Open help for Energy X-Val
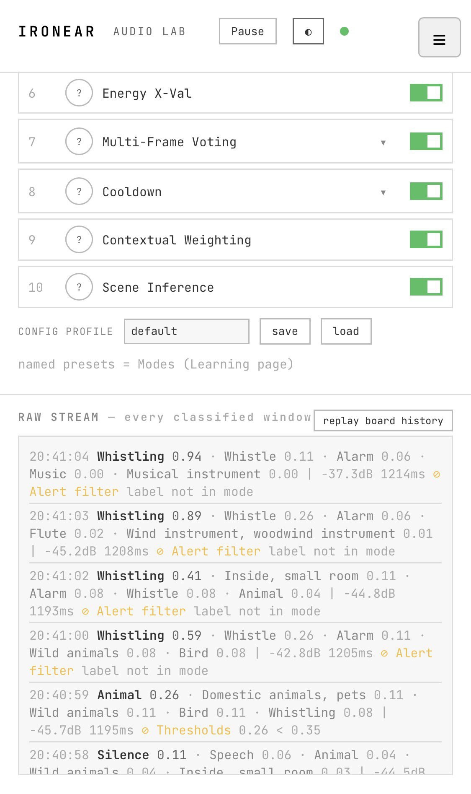This screenshot has width=471, height=794. (x=79, y=93)
